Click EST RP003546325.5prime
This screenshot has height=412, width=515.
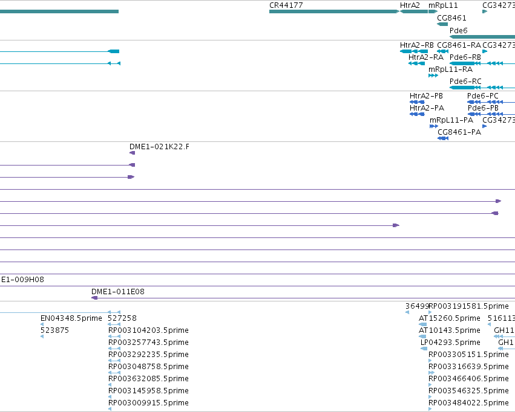[468, 391]
